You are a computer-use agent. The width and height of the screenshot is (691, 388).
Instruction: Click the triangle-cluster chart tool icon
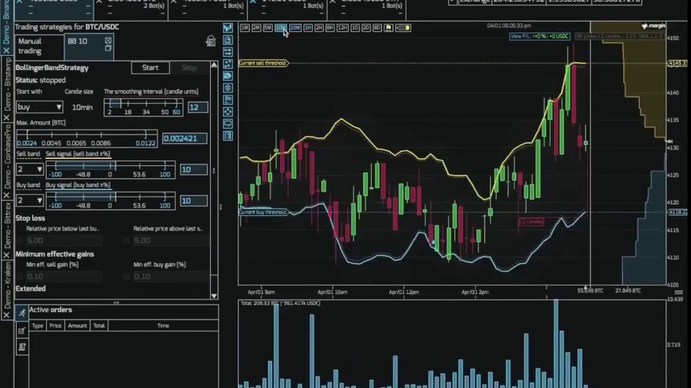pos(228,64)
